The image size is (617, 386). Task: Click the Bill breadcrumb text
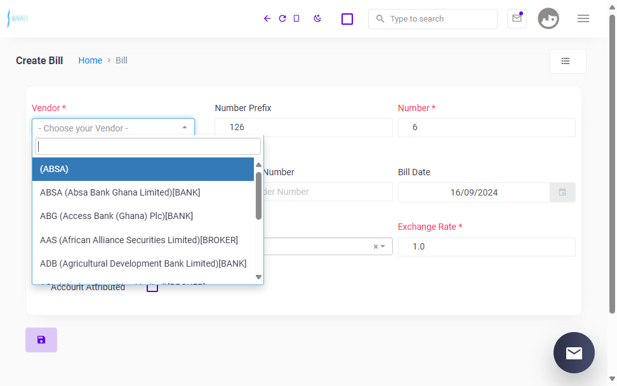coord(121,60)
